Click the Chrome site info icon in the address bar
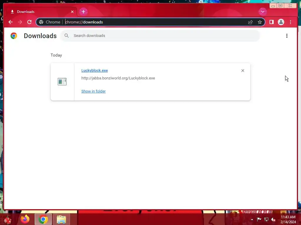The height and width of the screenshot is (225, 301). click(41, 22)
